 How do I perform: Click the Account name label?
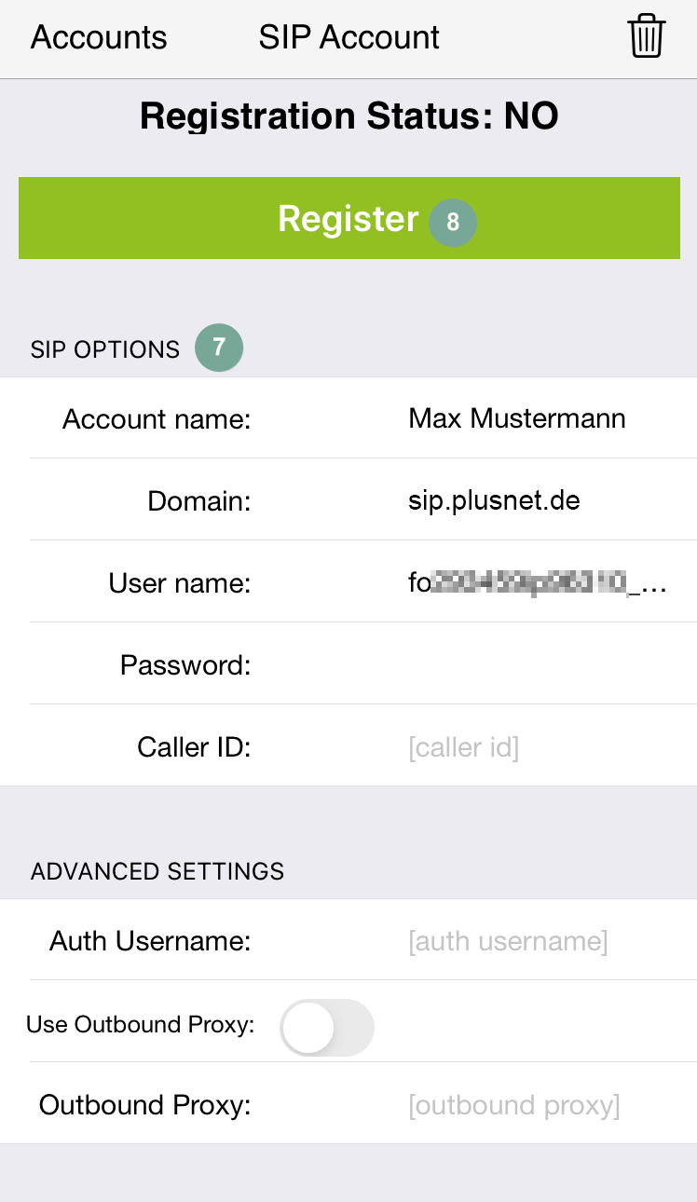coord(157,419)
